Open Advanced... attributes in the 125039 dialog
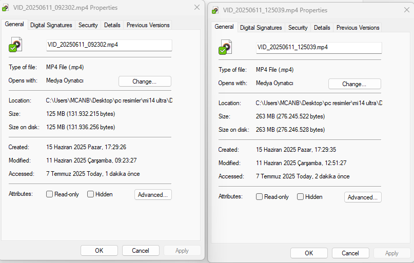 [x=363, y=197]
